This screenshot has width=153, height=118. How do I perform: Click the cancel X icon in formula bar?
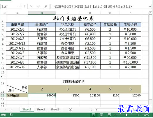[31, 6]
